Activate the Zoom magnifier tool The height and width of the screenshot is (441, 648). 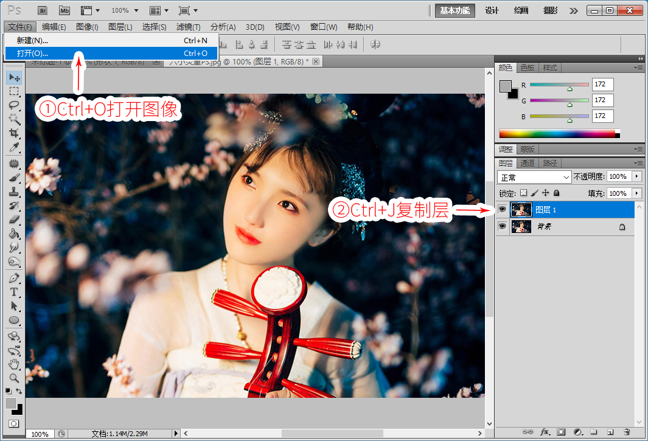(x=14, y=378)
